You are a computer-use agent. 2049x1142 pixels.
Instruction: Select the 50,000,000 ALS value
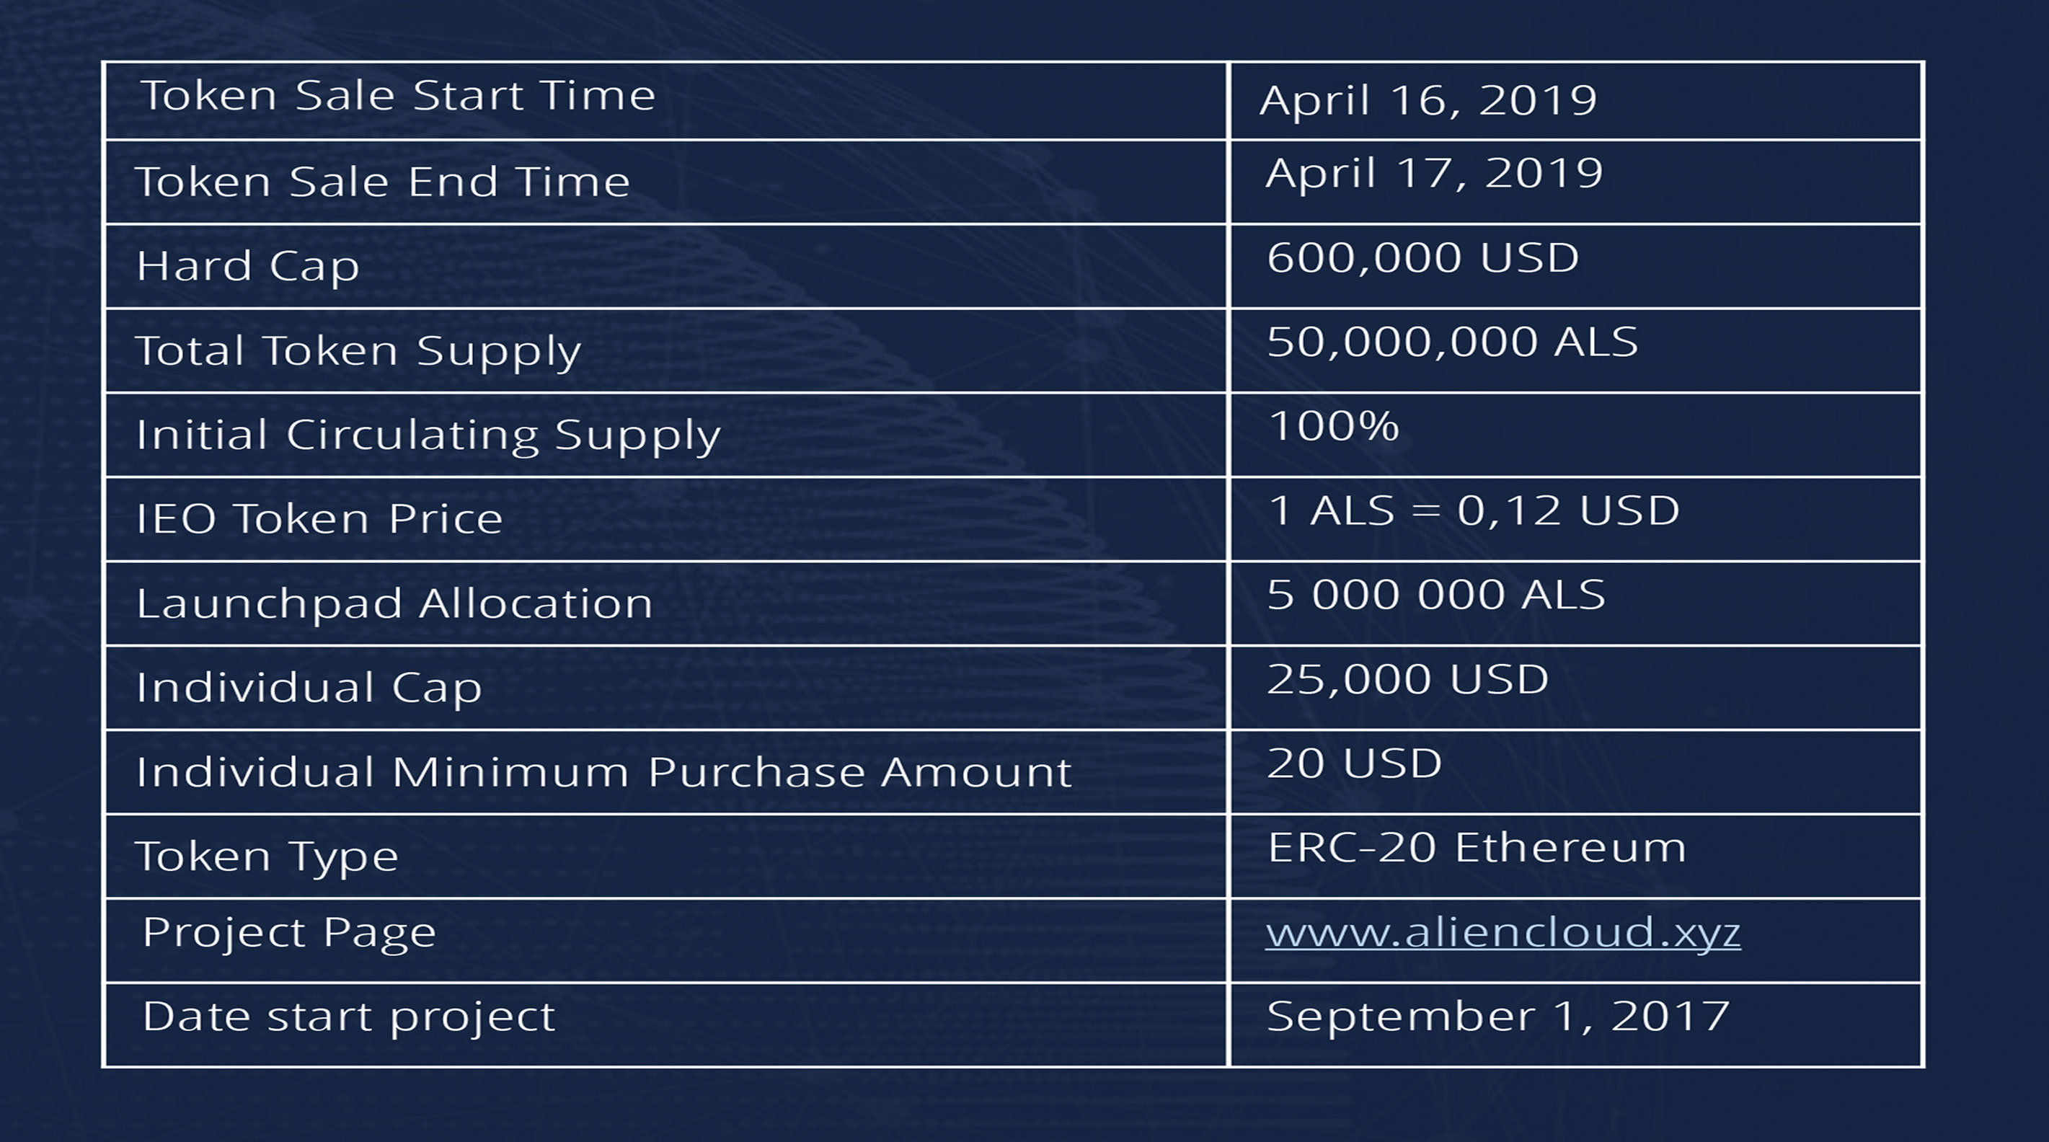(1451, 342)
